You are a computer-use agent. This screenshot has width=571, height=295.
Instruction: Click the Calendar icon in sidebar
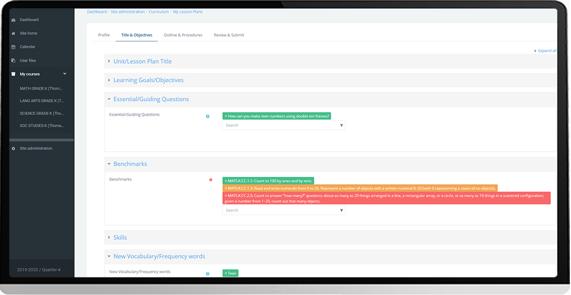click(x=14, y=47)
